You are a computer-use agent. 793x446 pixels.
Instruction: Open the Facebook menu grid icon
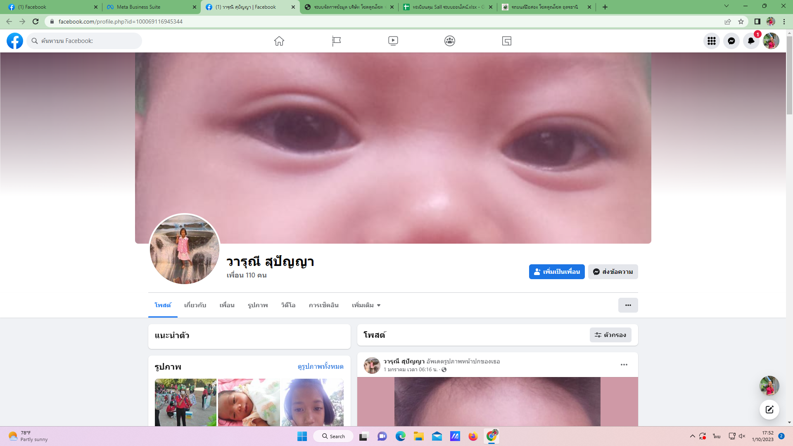pyautogui.click(x=711, y=41)
